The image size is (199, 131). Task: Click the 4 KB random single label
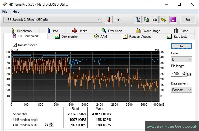[x=25, y=120]
